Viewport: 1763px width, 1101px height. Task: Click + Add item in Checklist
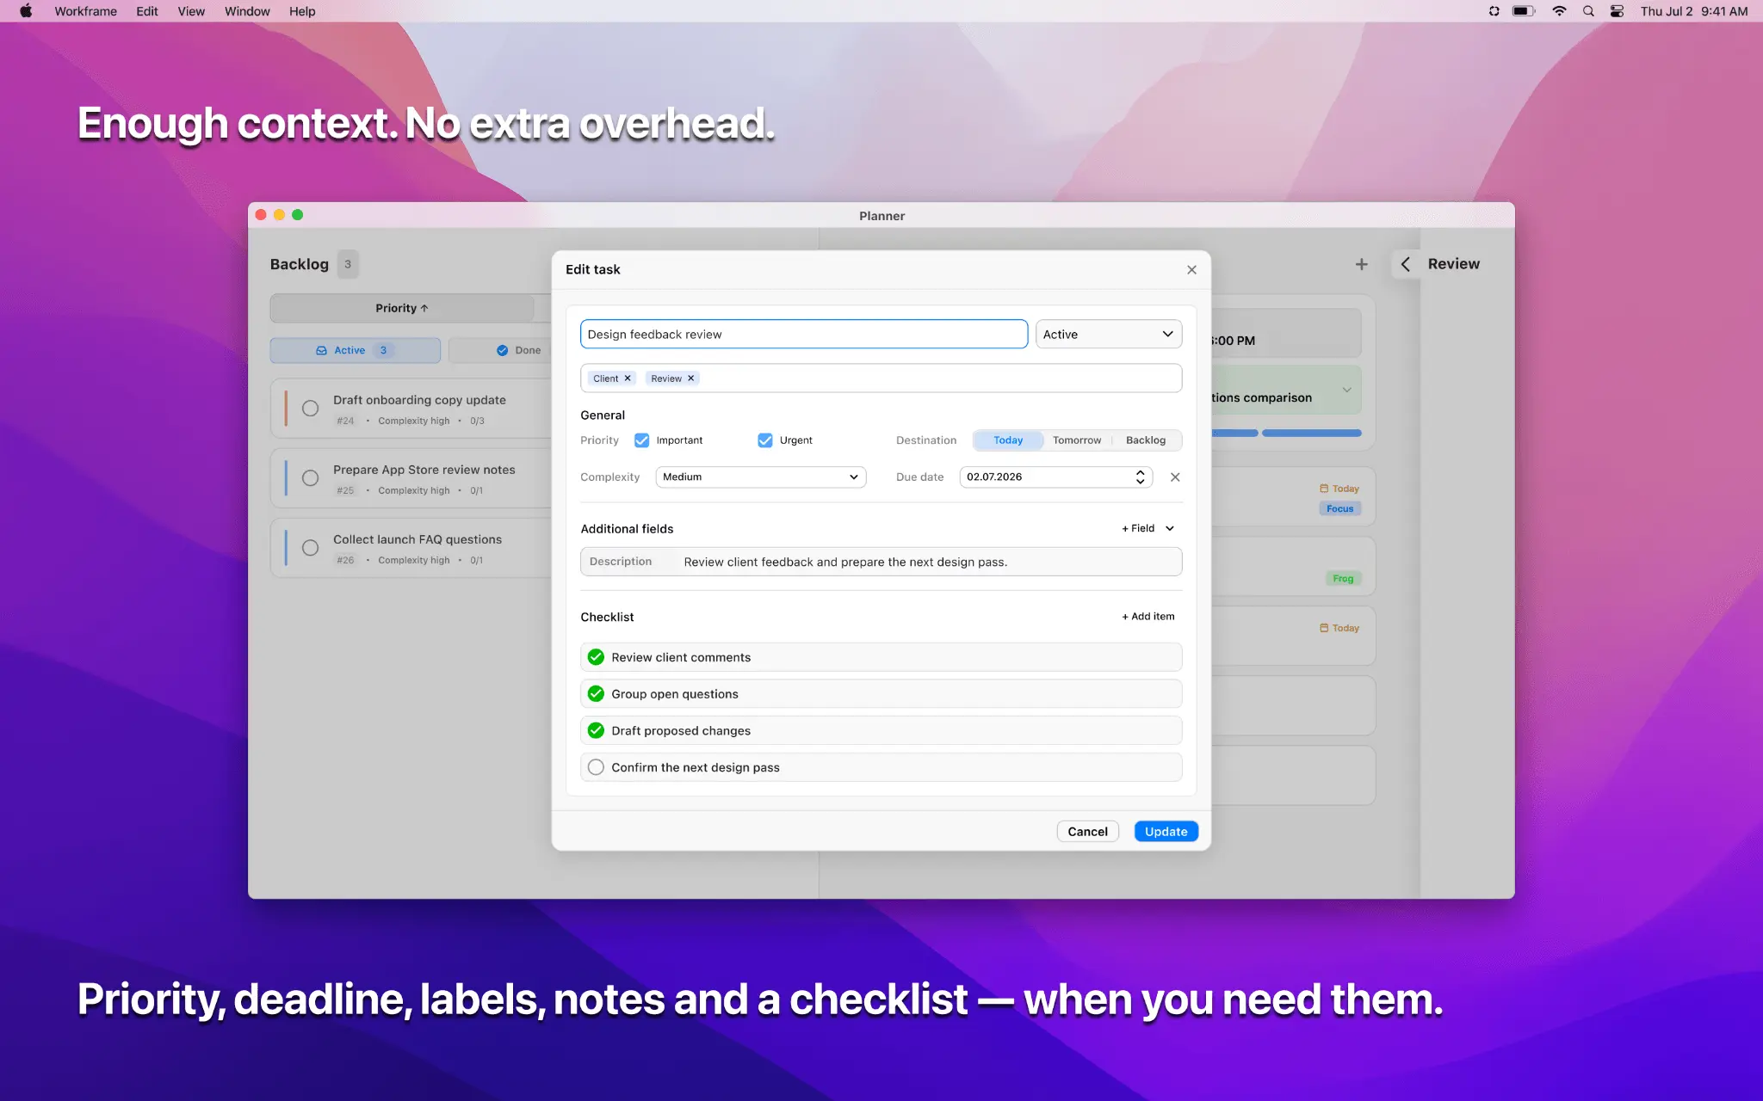click(x=1147, y=617)
